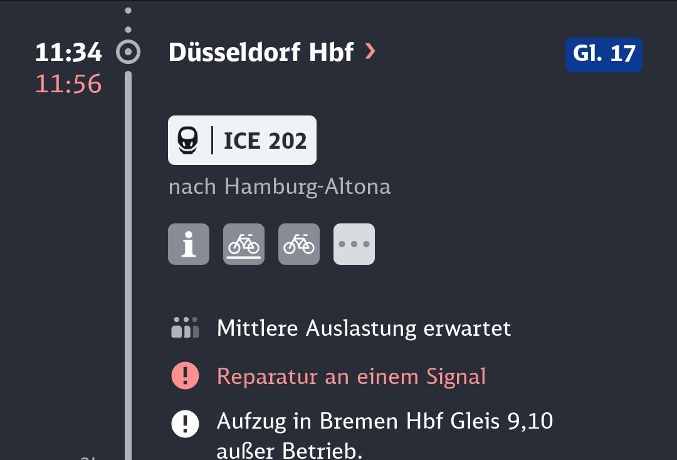677x460 pixels.
Task: Tap the "nach Hamburg-Altona" destination text
Action: (x=280, y=186)
